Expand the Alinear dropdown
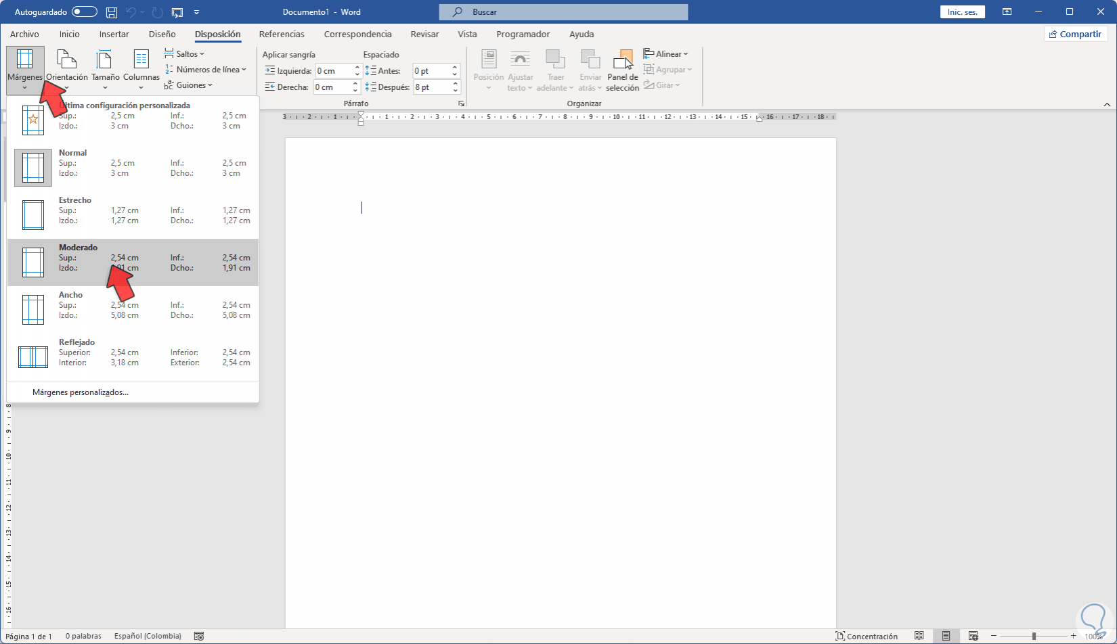The image size is (1117, 644). tap(667, 53)
